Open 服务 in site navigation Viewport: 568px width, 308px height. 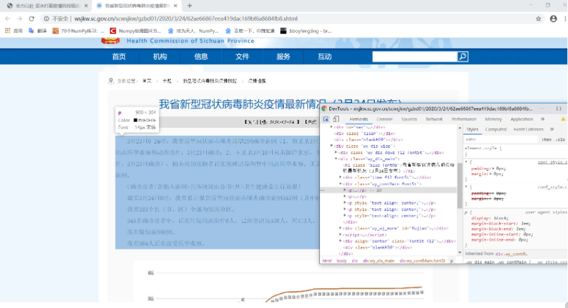[x=283, y=57]
